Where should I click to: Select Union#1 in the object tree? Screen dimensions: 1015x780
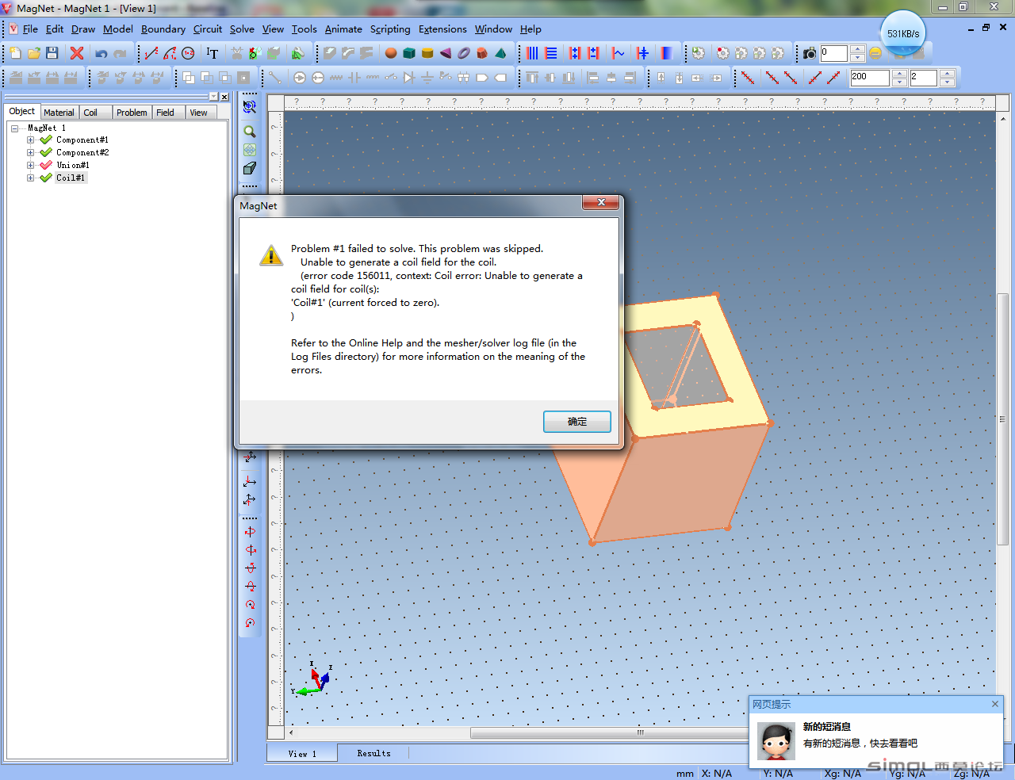(73, 165)
